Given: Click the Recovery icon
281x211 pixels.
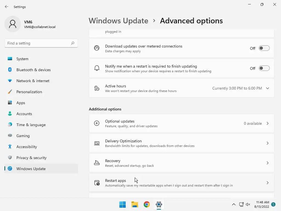Looking at the screenshot, I should point(97,163).
